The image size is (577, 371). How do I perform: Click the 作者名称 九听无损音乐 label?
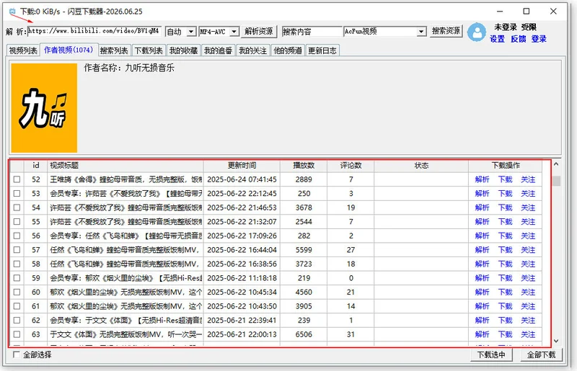[129, 68]
